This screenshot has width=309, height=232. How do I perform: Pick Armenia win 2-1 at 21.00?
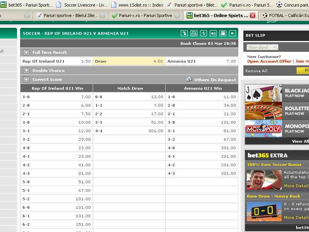click(202, 114)
